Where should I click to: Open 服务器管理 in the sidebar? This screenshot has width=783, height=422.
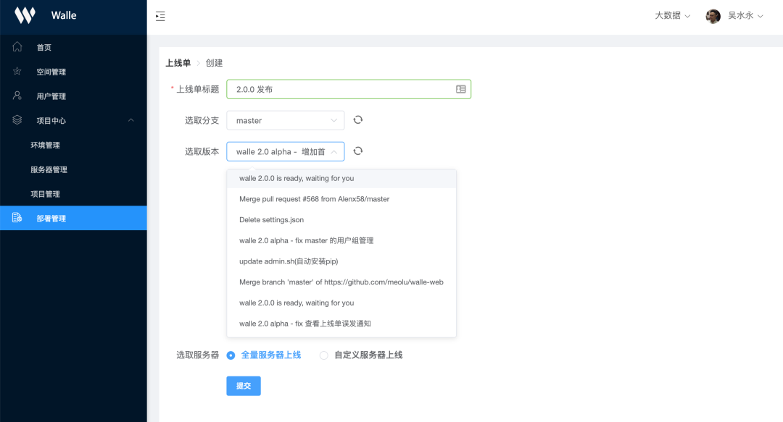(x=49, y=169)
